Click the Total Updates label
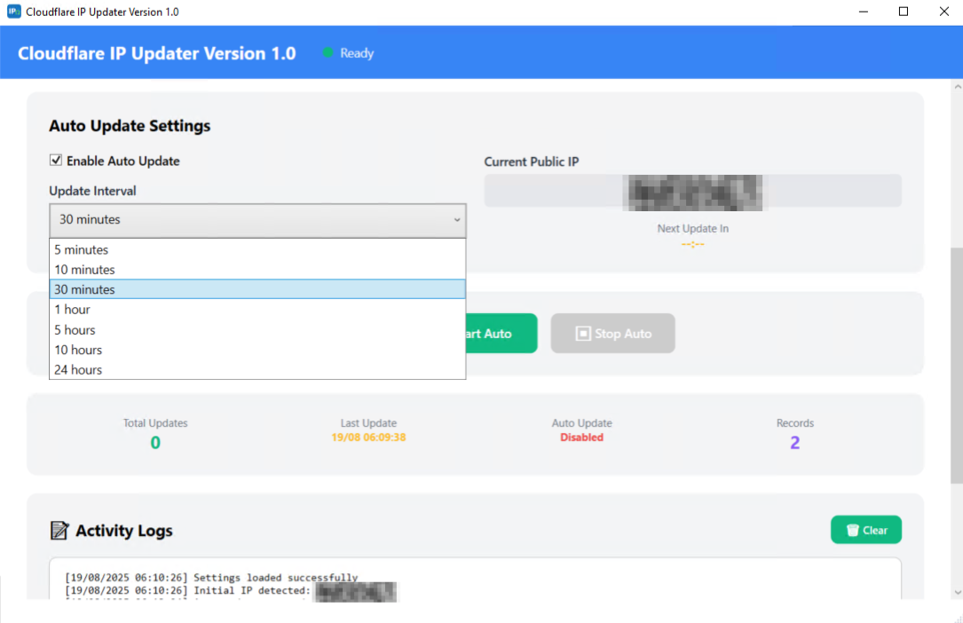The width and height of the screenshot is (963, 623). click(x=155, y=423)
